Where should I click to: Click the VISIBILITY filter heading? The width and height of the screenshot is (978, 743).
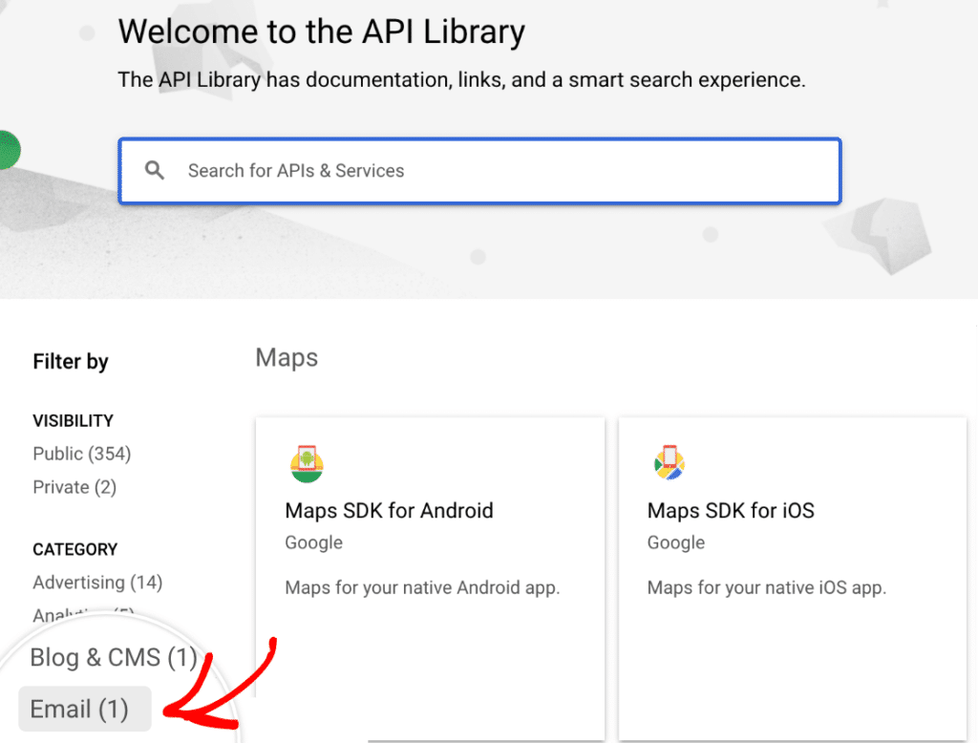coord(73,421)
